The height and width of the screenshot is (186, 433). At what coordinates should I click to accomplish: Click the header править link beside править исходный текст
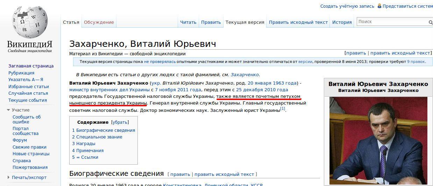coord(356,53)
